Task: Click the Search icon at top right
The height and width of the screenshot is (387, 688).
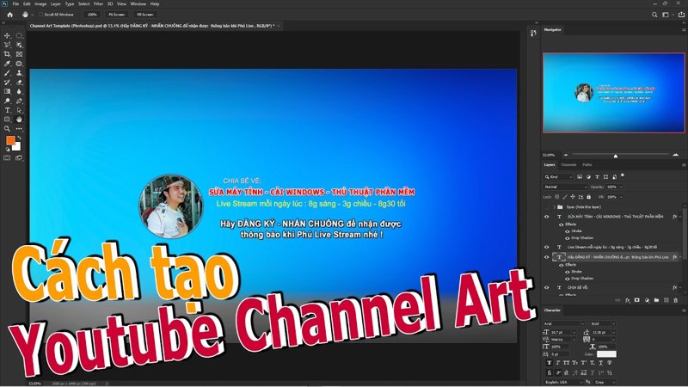Action: click(654, 15)
